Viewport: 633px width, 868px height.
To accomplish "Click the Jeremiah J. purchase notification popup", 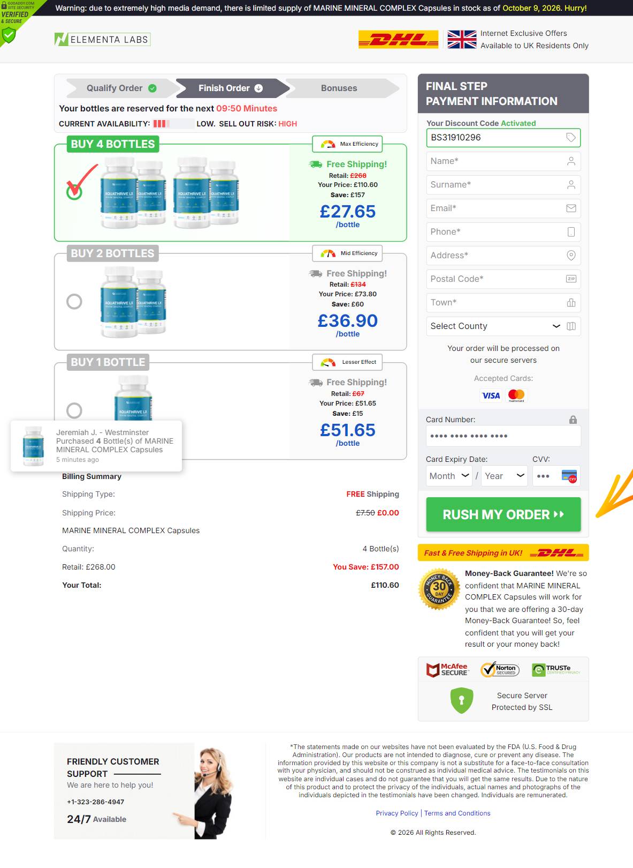I will tap(96, 446).
